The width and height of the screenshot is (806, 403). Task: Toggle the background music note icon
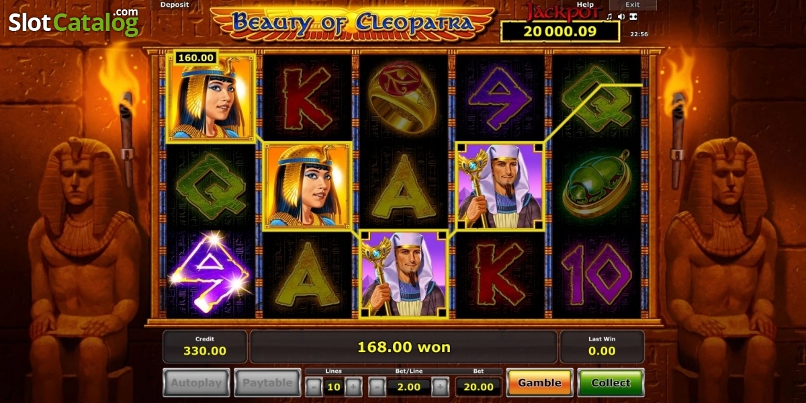coord(610,17)
